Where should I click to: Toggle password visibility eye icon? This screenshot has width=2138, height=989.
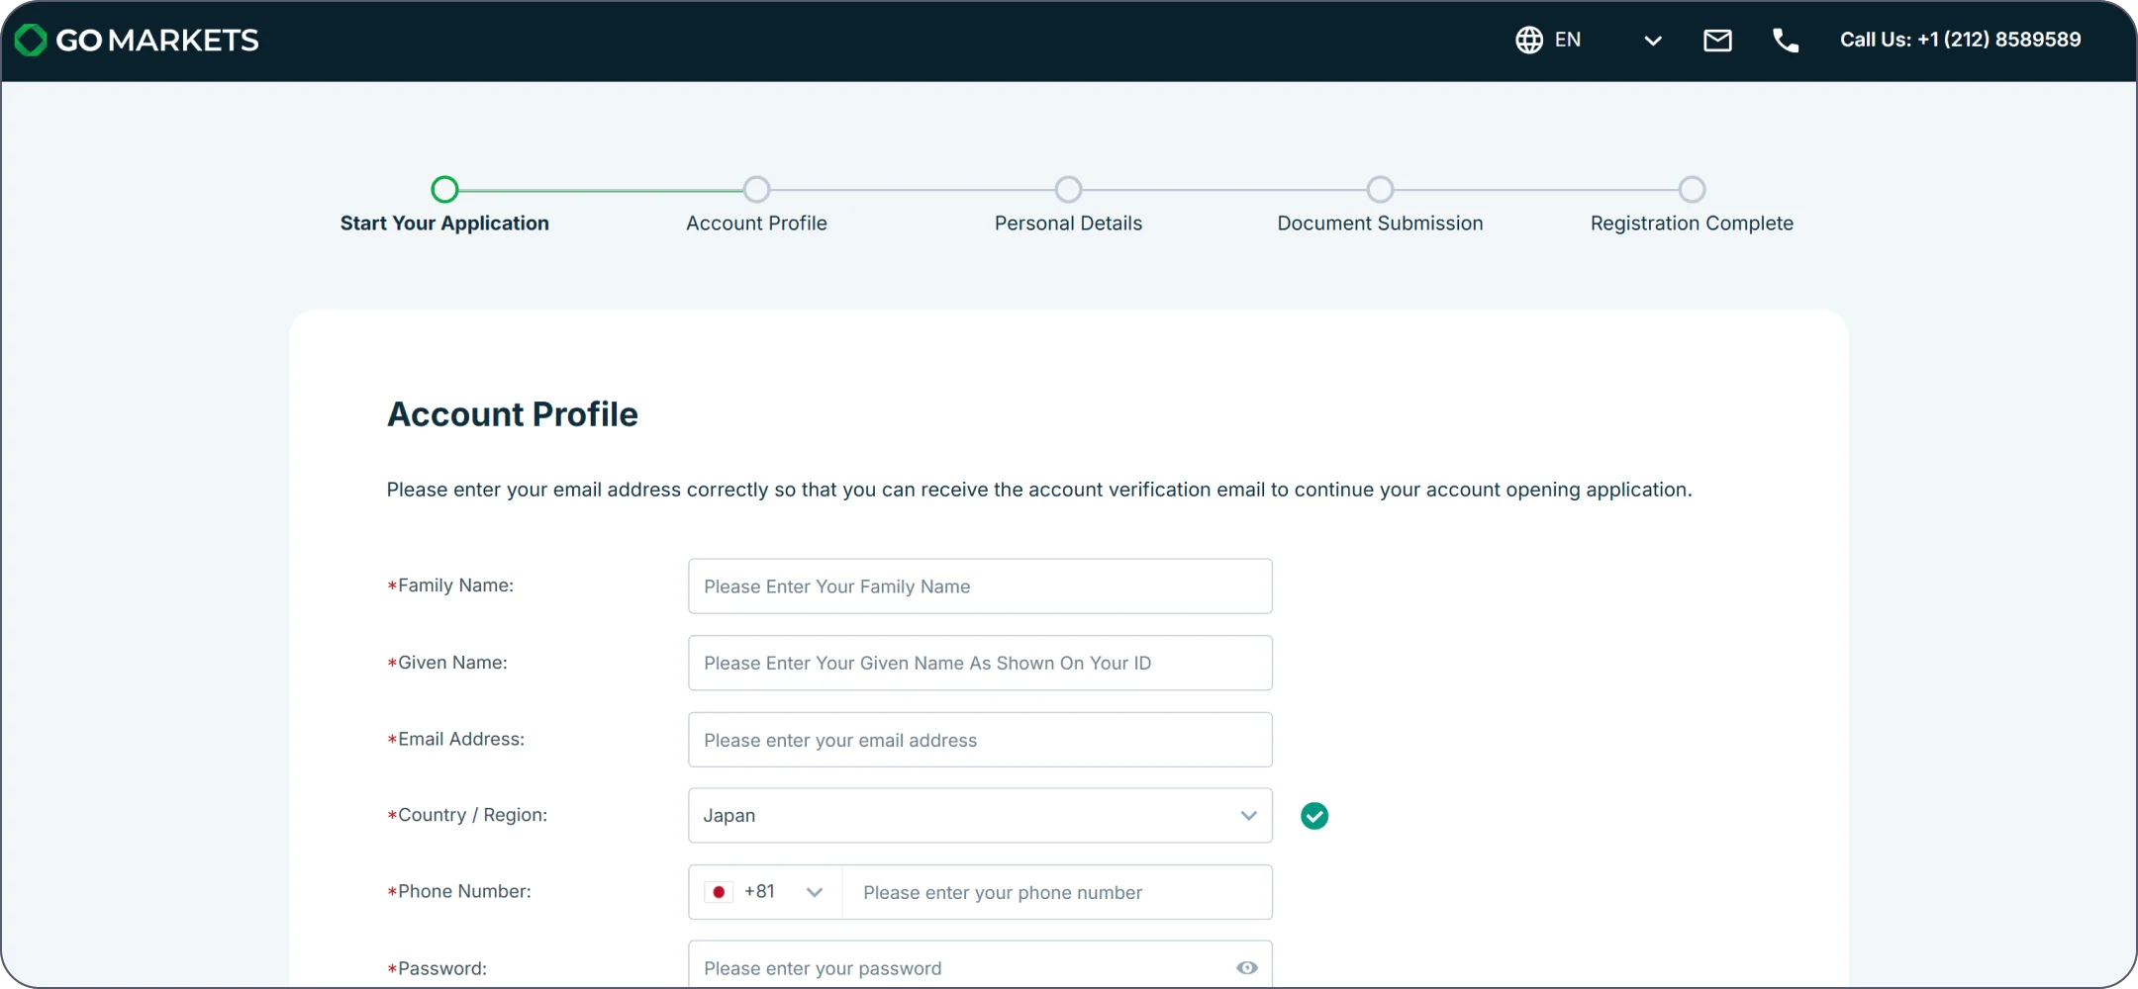pos(1246,967)
